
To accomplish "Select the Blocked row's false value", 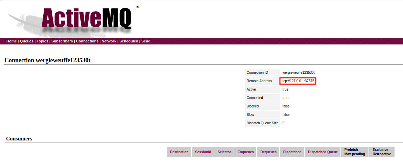I will (286, 106).
